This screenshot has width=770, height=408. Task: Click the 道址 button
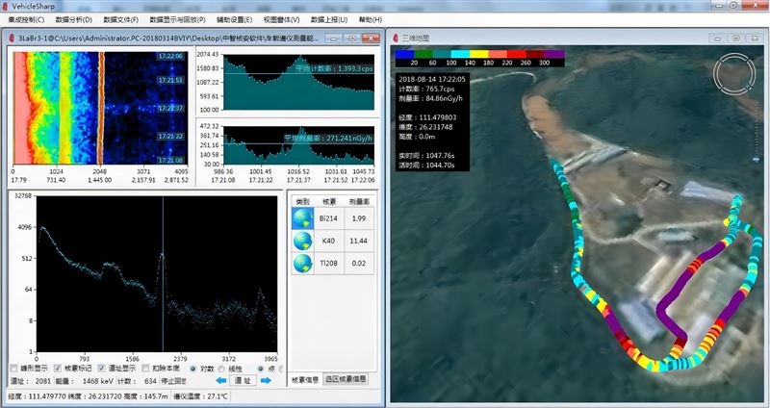243,380
